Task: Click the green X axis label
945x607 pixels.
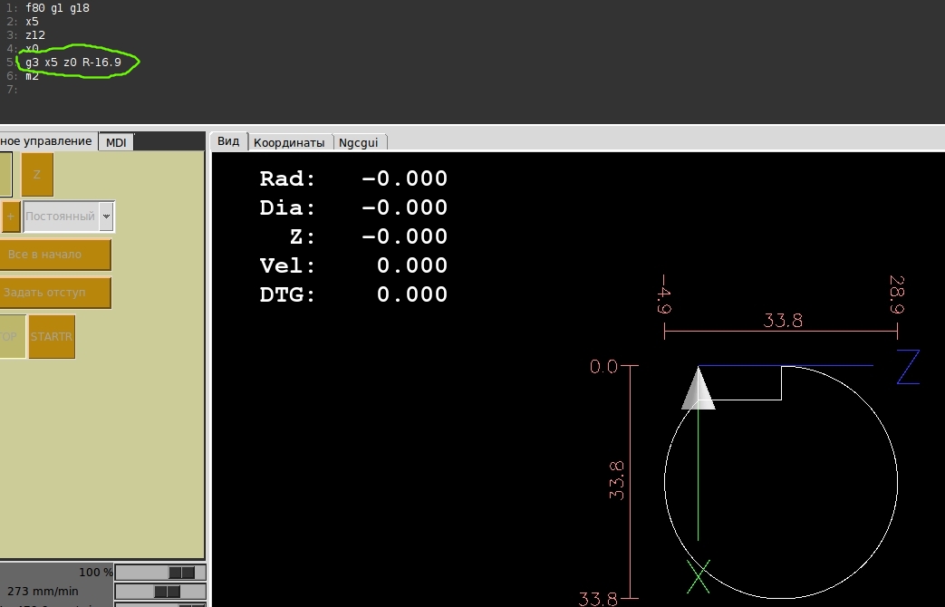Action: [x=699, y=576]
